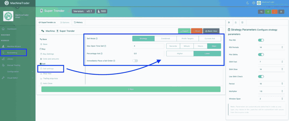This screenshot has height=121, width=289.
Task: Open the sliders tab in right panel
Action: (229, 23)
